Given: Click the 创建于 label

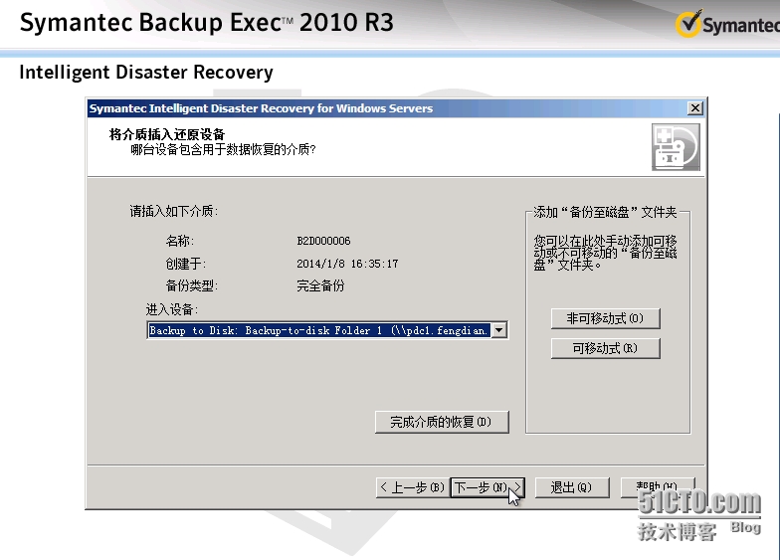Looking at the screenshot, I should [185, 264].
